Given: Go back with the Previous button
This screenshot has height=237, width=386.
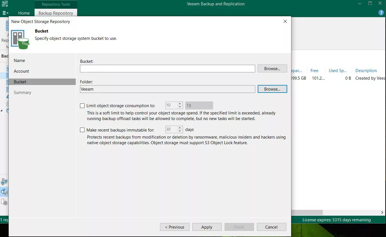Looking at the screenshot, I should (x=175, y=227).
